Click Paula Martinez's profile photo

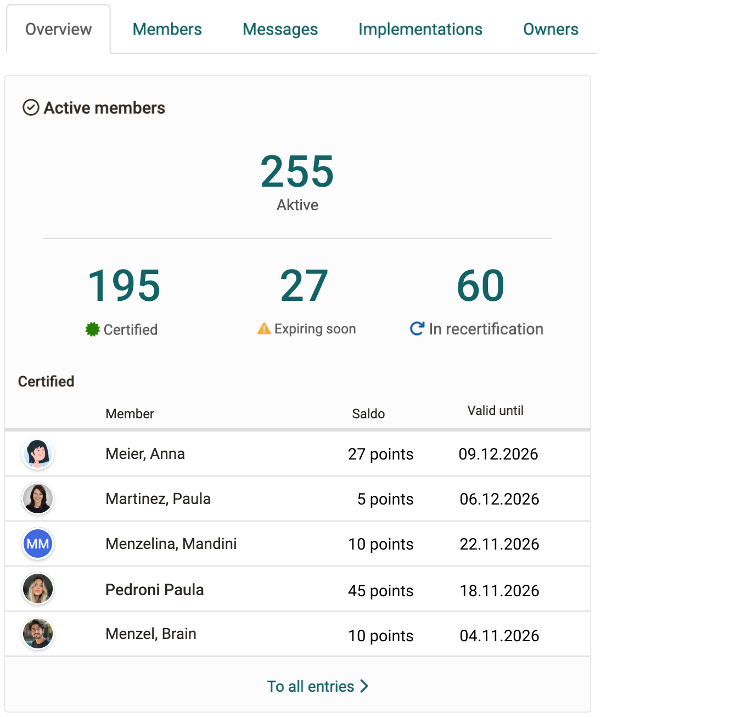coord(37,498)
